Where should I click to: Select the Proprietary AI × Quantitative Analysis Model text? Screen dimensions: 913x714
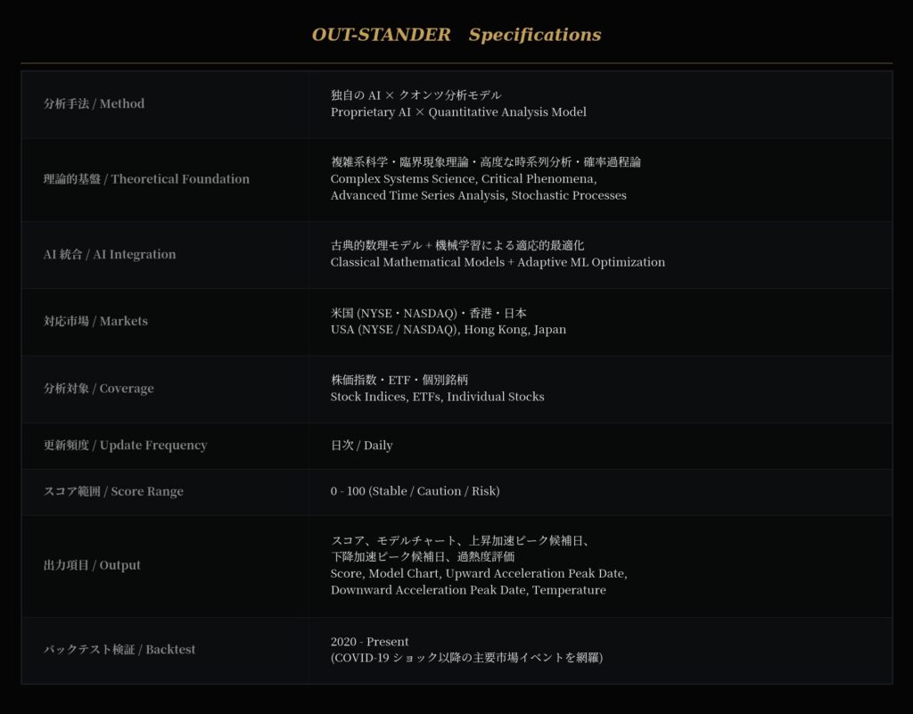coord(458,112)
